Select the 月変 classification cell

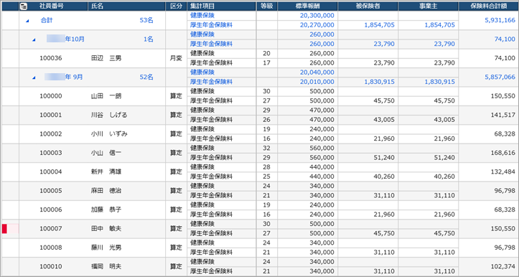tap(176, 58)
